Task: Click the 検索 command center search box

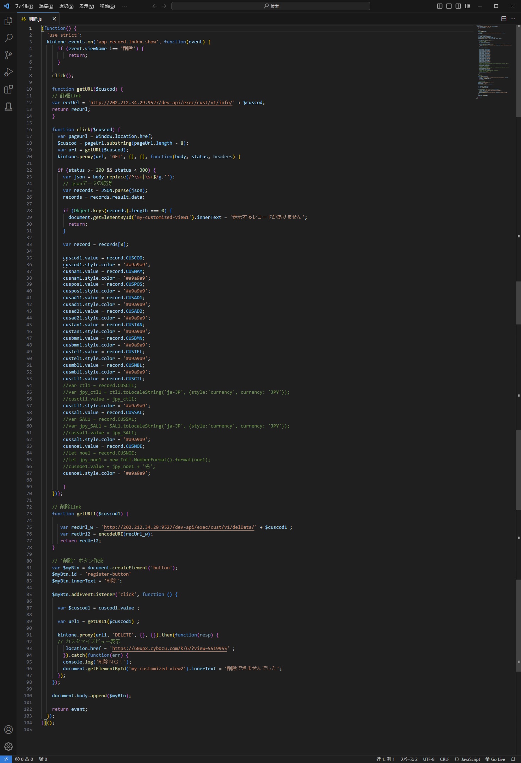Action: [x=271, y=6]
